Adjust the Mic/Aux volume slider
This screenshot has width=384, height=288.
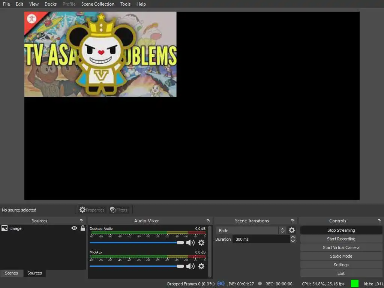[x=136, y=266]
